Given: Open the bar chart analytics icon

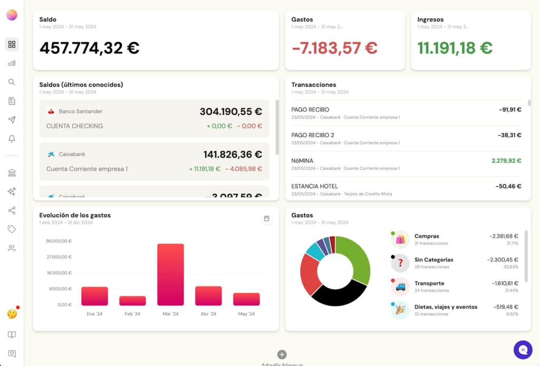Looking at the screenshot, I should pyautogui.click(x=12, y=63).
